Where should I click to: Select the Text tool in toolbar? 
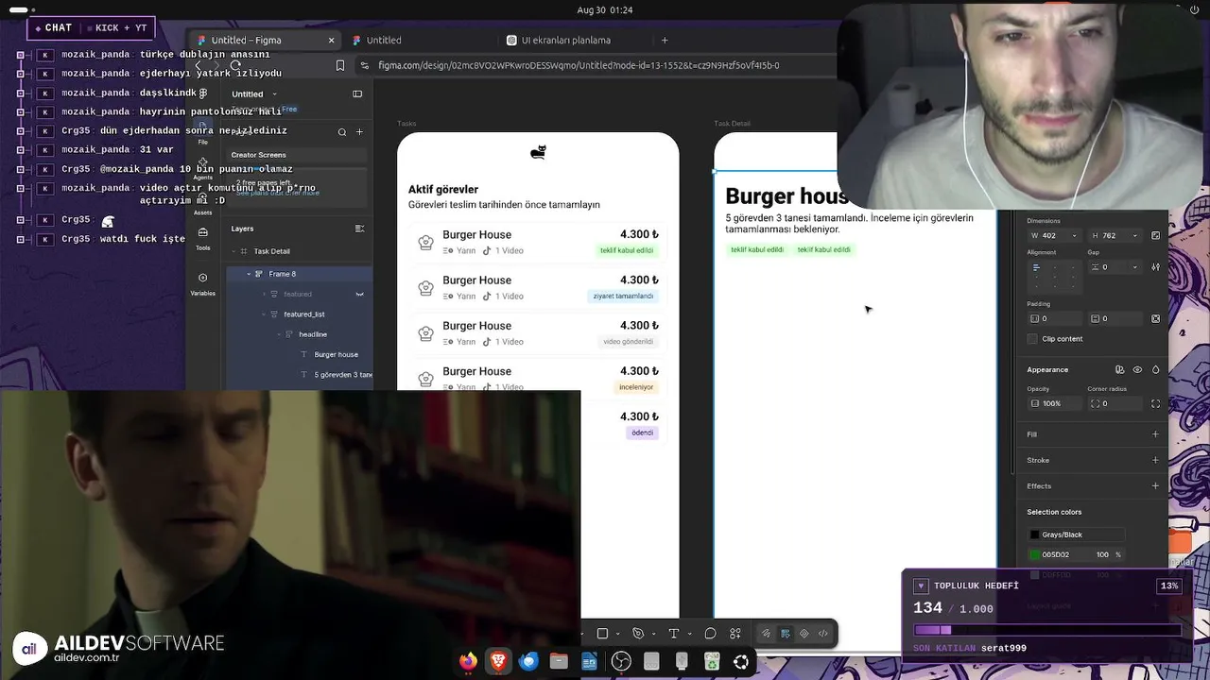tap(674, 634)
